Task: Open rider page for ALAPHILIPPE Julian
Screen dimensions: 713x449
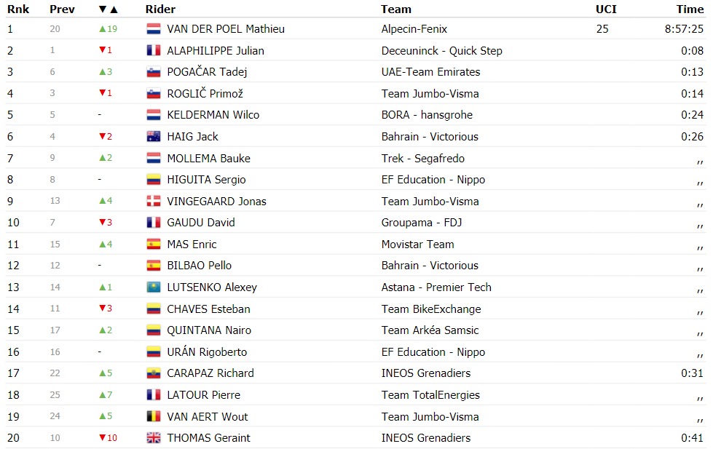Action: tap(216, 50)
